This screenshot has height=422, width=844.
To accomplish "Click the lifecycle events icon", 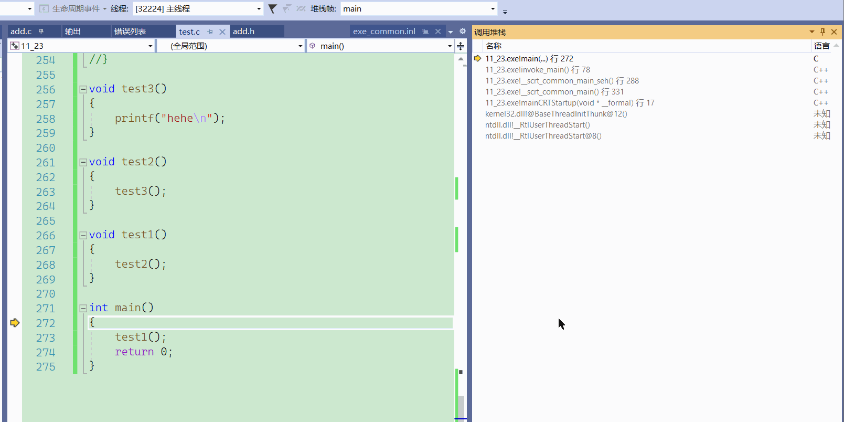I will (x=44, y=9).
